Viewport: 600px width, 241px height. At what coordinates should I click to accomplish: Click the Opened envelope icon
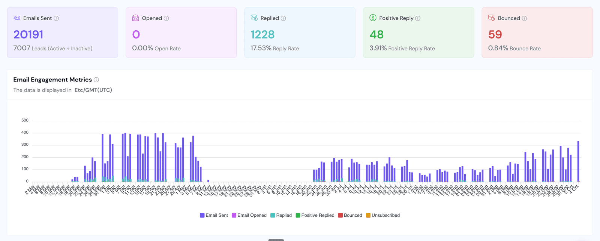(135, 18)
